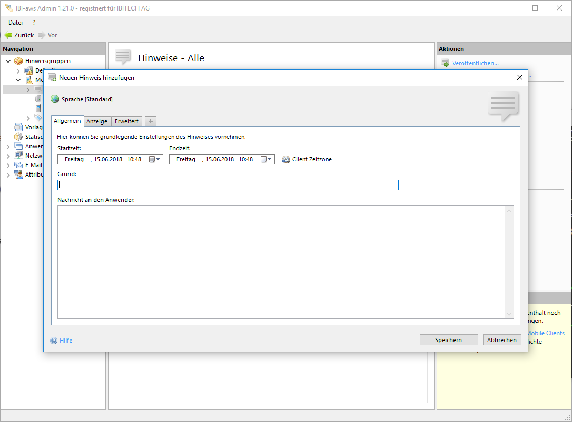Click the Sprache globe icon
This screenshot has height=422, width=572.
[x=55, y=99]
